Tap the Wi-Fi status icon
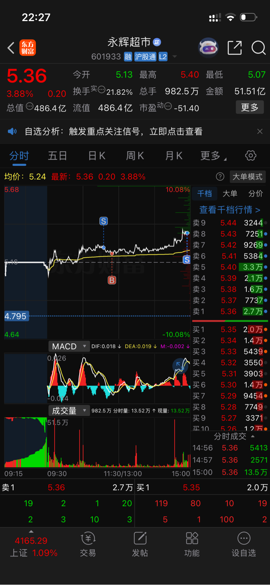The image size is (270, 585). pyautogui.click(x=230, y=17)
